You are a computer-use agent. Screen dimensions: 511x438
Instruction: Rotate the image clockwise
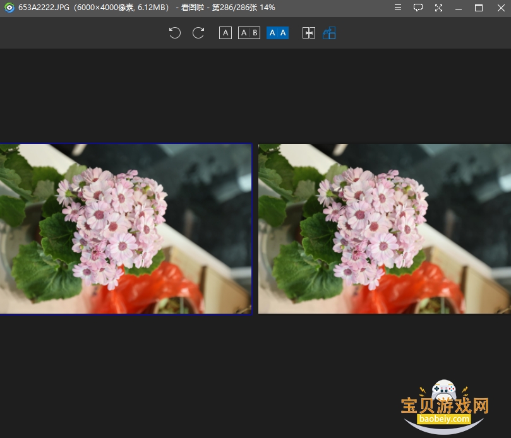(198, 33)
